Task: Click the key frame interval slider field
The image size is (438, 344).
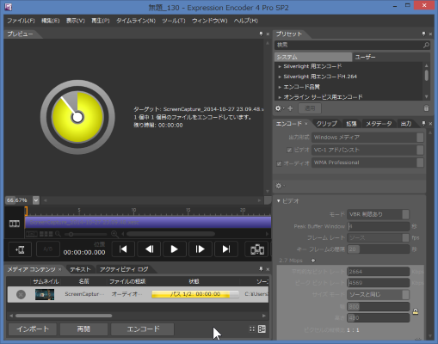Action: pos(378,249)
